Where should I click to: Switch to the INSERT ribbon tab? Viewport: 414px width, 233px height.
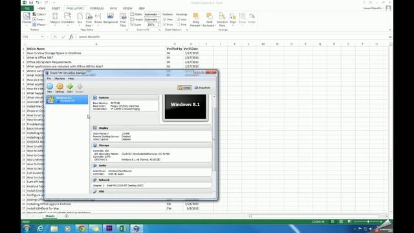[56, 8]
